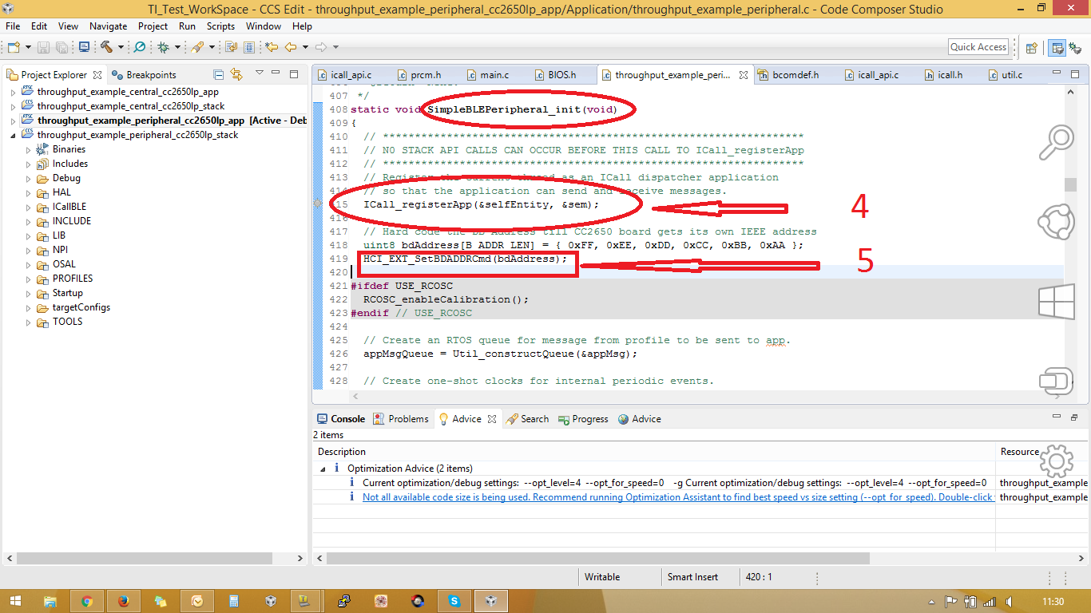The image size is (1091, 613).
Task: Click the editor vertical scrollbar thumb
Action: tap(1070, 184)
